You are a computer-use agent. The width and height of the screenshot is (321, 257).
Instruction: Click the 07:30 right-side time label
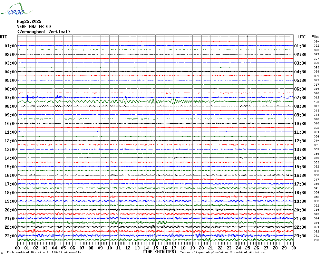pyautogui.click(x=300, y=97)
